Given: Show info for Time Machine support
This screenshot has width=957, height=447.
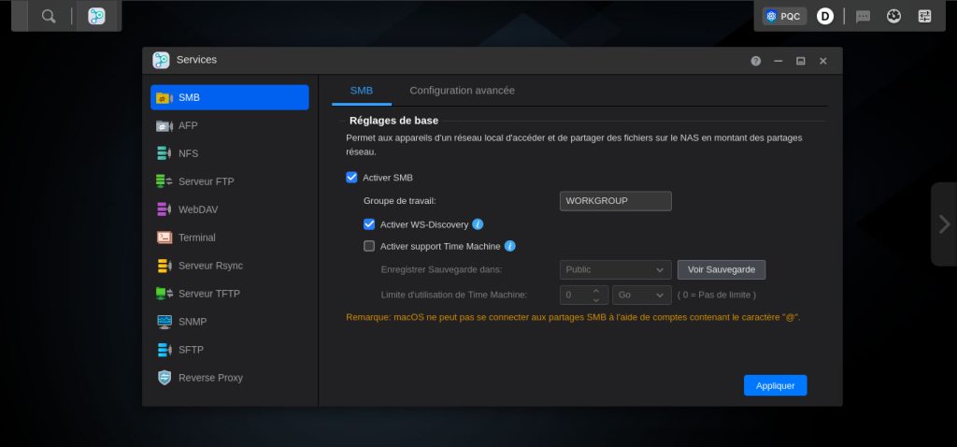Looking at the screenshot, I should click(510, 247).
